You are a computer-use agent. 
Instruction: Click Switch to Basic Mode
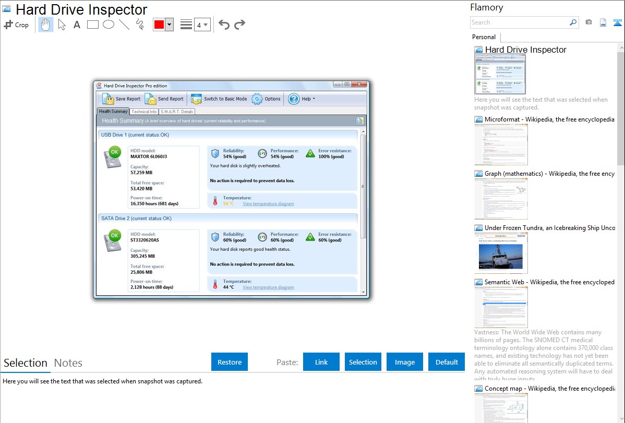(219, 99)
